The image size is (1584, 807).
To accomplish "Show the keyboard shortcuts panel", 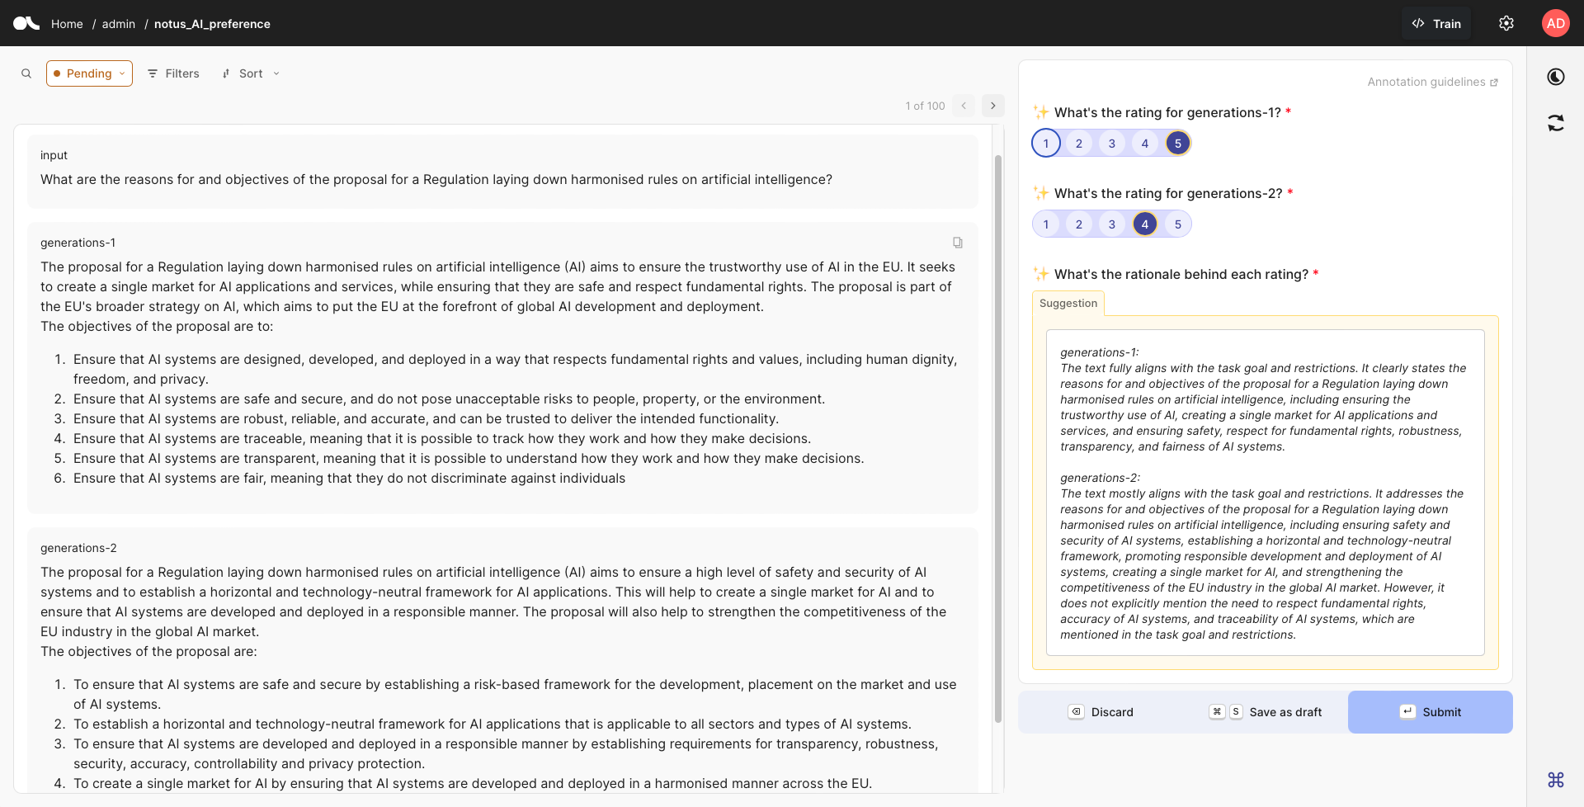I will click(1556, 780).
